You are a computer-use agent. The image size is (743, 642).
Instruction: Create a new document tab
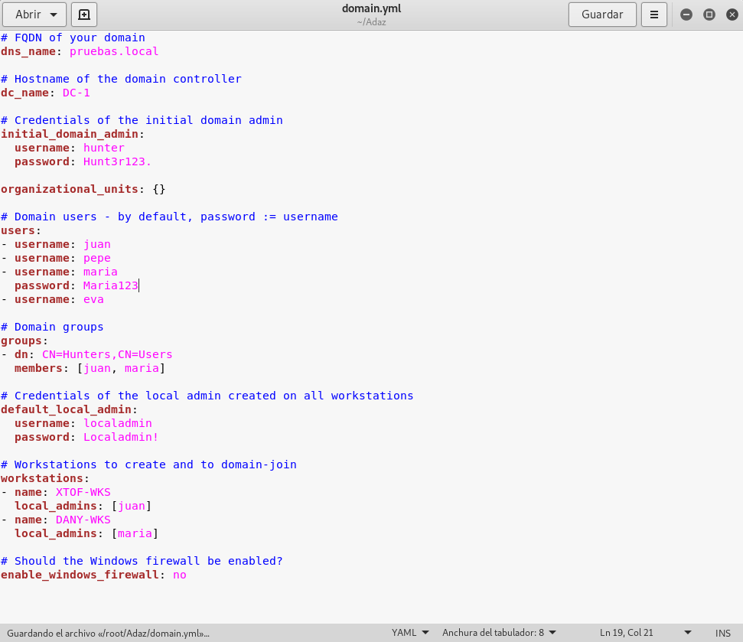point(84,14)
